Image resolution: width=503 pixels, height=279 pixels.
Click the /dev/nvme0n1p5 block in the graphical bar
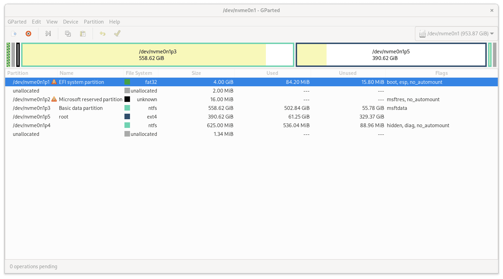pos(390,54)
